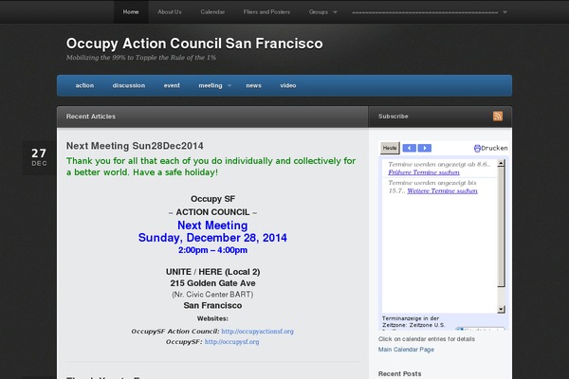
Task: Go to previous calendar period with left arrow
Action: [410, 148]
